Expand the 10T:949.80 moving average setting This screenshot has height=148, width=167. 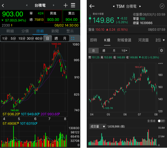click(30, 114)
